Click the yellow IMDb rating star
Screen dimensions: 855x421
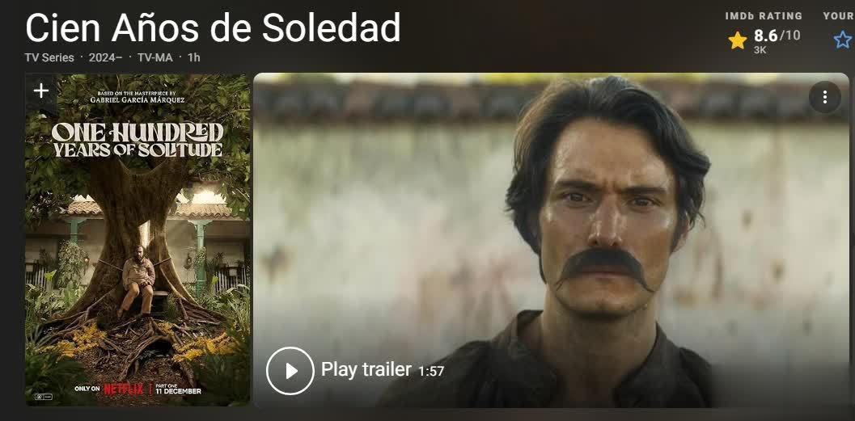click(737, 40)
